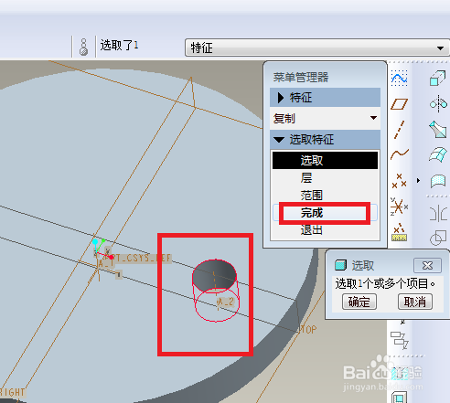Click the TOP datum plane label
This screenshot has height=403, width=450.
(x=309, y=329)
